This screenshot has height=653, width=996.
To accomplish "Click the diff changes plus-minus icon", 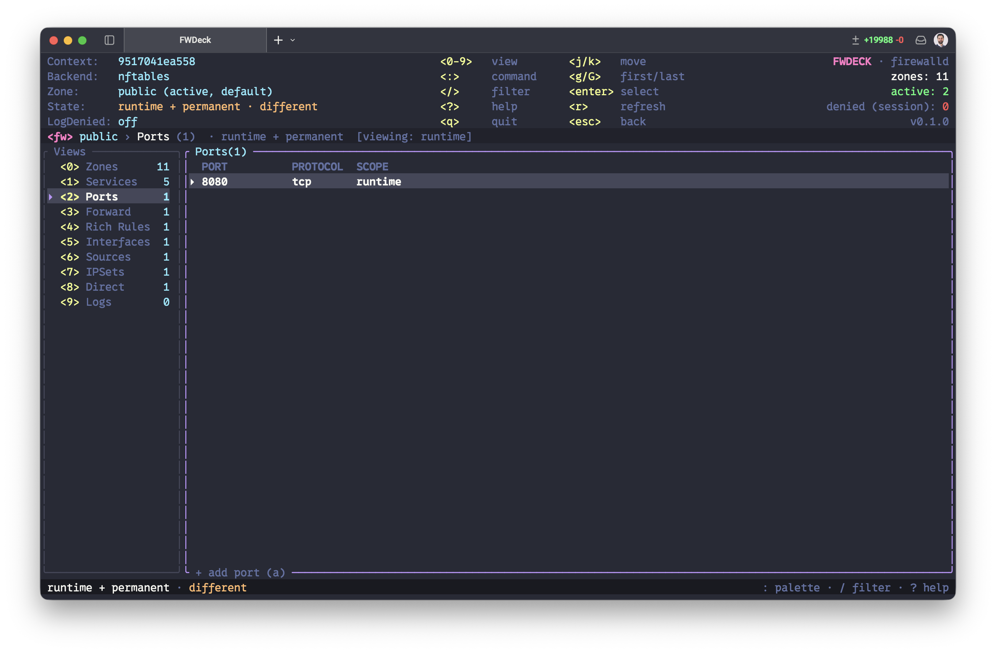I will pyautogui.click(x=855, y=40).
